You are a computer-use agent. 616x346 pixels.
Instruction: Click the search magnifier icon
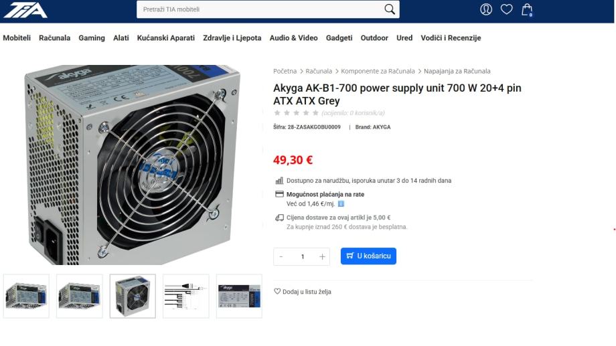[x=389, y=9]
